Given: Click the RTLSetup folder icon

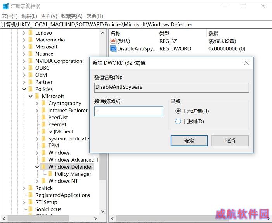Looking at the screenshot, I should [31, 202].
